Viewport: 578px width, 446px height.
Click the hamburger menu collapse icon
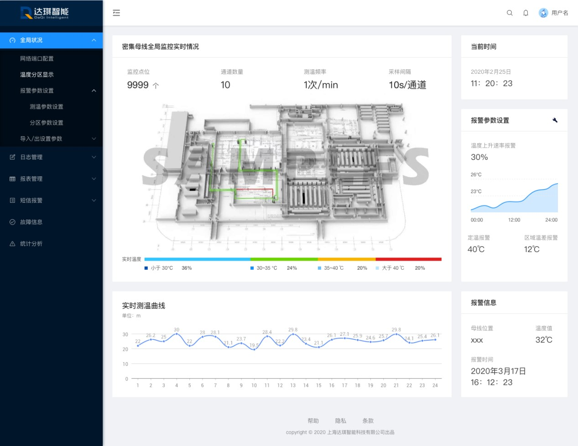[x=116, y=13]
